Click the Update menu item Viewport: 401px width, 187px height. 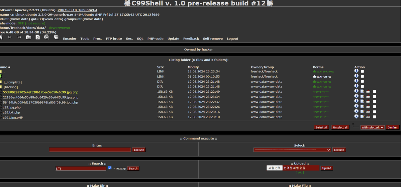pos(173,39)
